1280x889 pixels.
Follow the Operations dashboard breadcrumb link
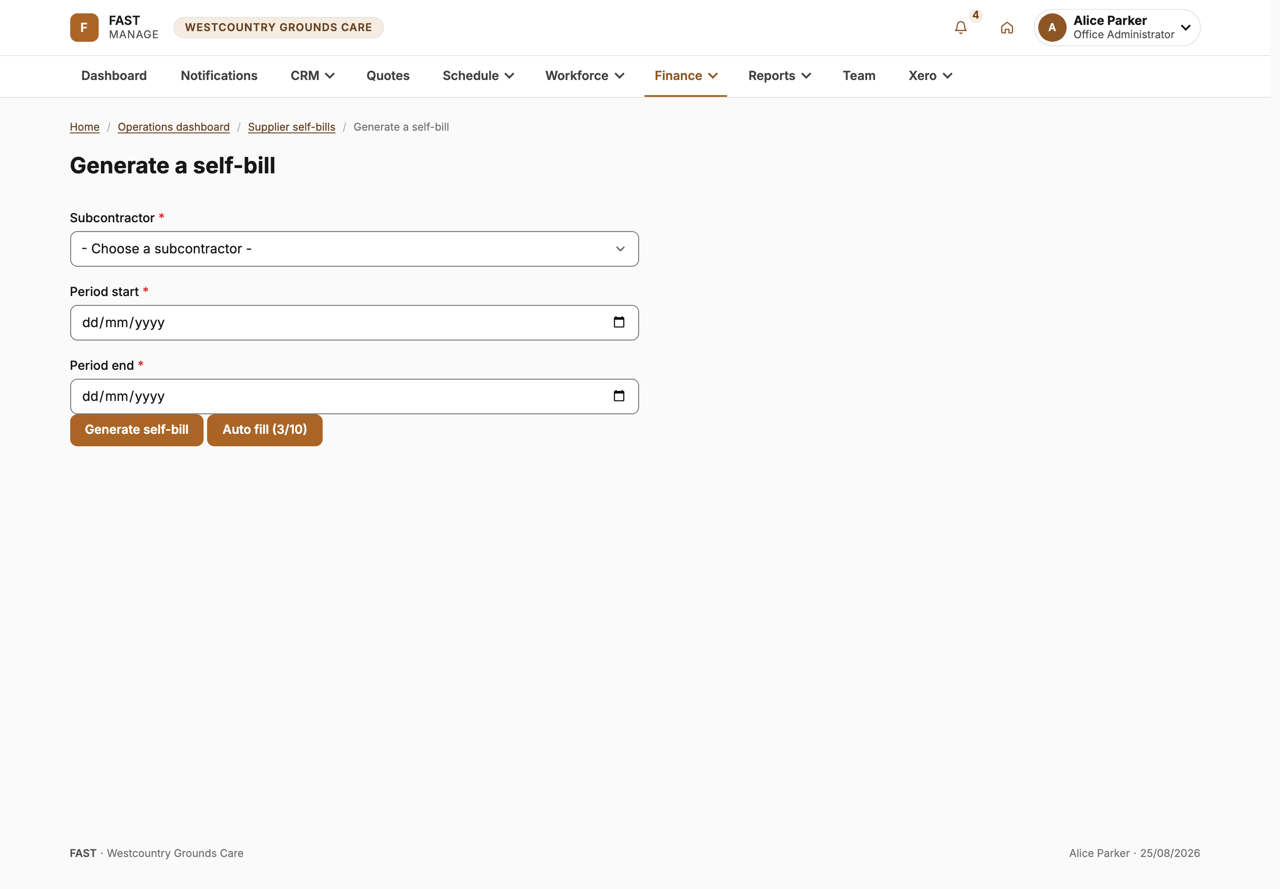[x=174, y=127]
